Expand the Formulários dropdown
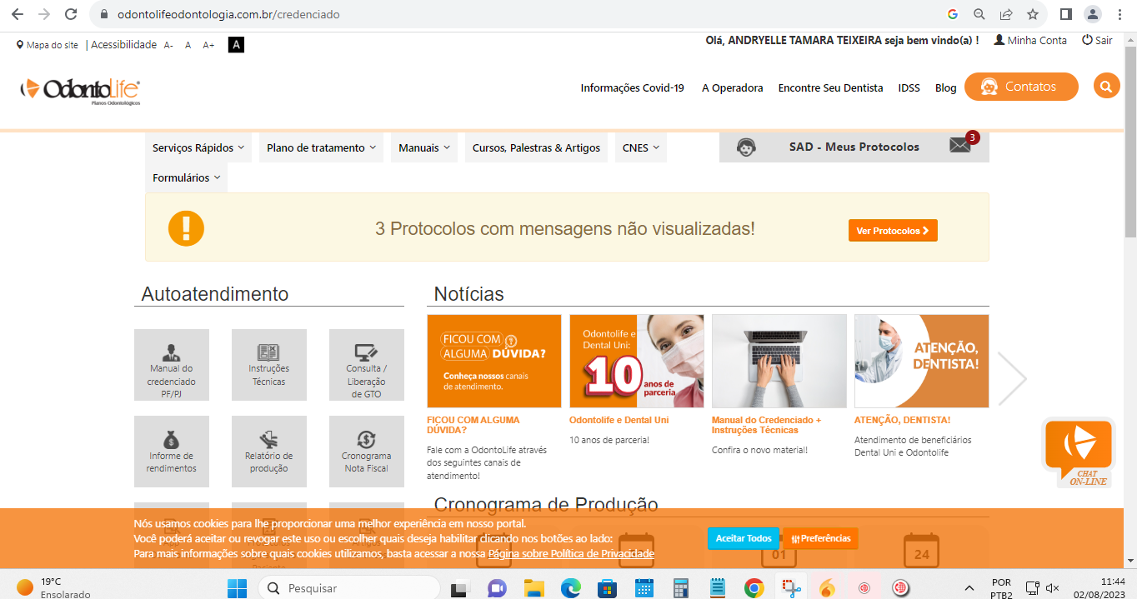This screenshot has height=599, width=1137. pos(186,177)
